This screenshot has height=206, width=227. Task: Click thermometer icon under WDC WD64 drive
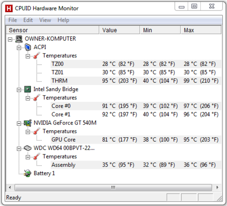click(x=36, y=157)
